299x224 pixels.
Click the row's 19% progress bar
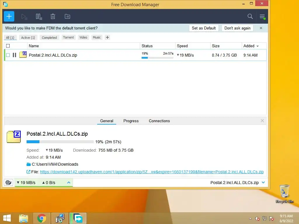tap(157, 58)
